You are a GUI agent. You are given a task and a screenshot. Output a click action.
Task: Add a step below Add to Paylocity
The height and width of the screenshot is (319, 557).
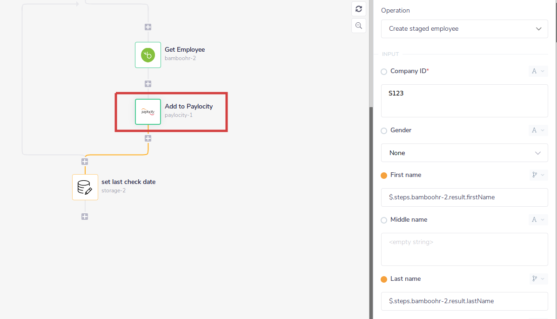point(148,138)
